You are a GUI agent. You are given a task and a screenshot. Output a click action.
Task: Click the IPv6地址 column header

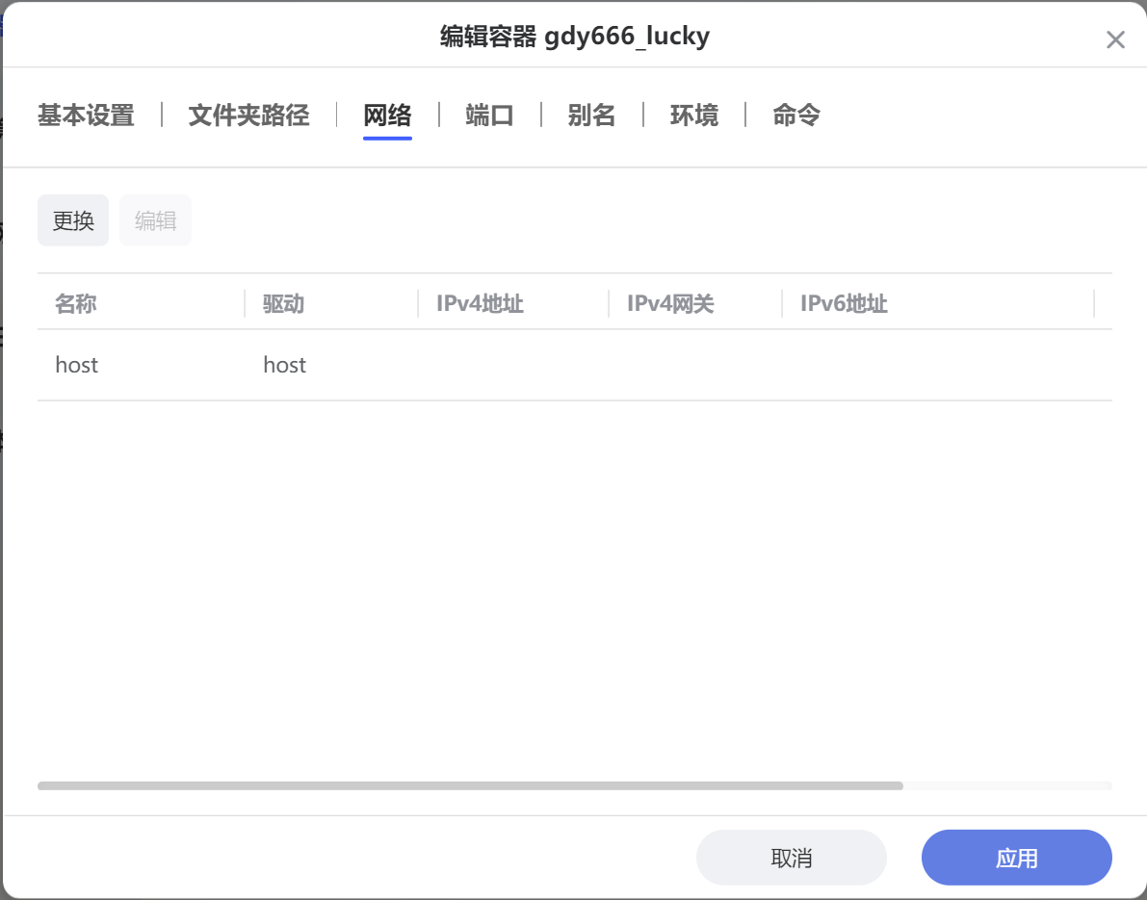843,303
